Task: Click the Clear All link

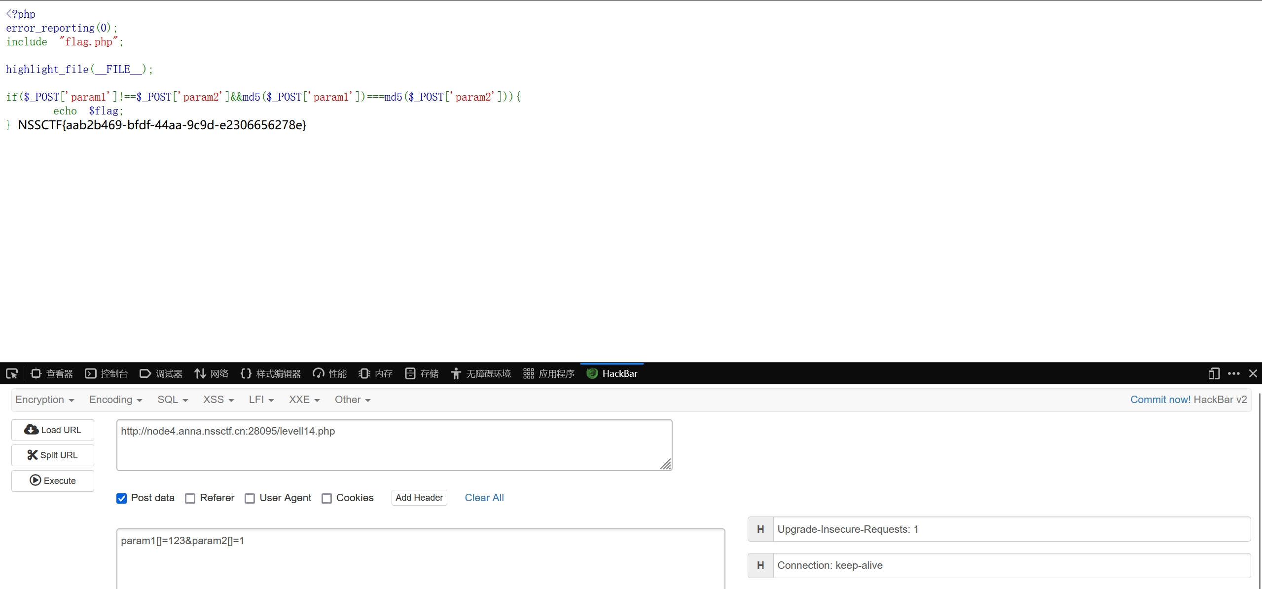Action: [x=484, y=498]
